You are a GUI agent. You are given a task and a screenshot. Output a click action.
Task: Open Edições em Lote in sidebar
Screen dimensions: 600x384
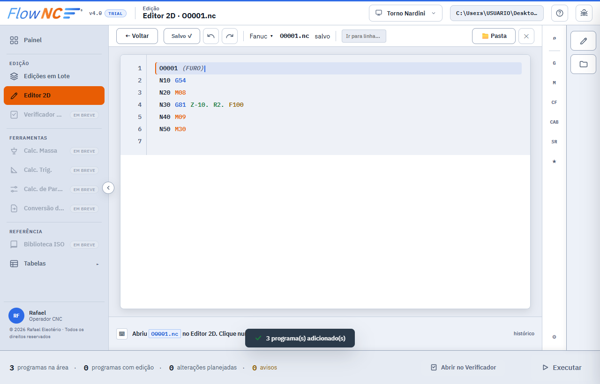(x=54, y=76)
